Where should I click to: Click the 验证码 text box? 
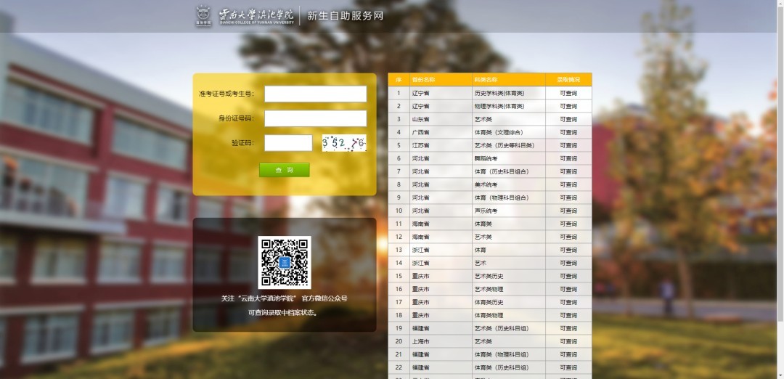coord(288,143)
